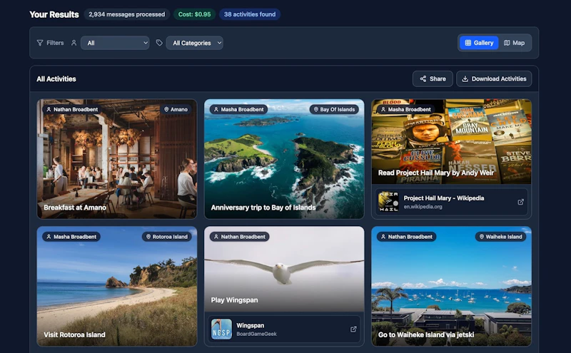Click Nathan Broadbent tag on Wingspan card

click(240, 237)
